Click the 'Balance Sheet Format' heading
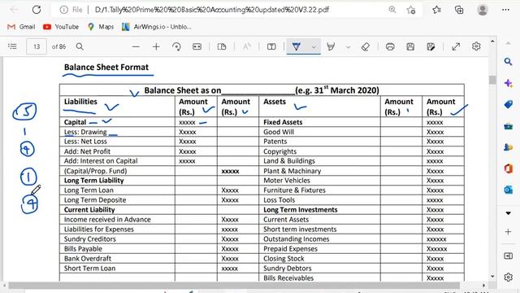 tap(106, 67)
